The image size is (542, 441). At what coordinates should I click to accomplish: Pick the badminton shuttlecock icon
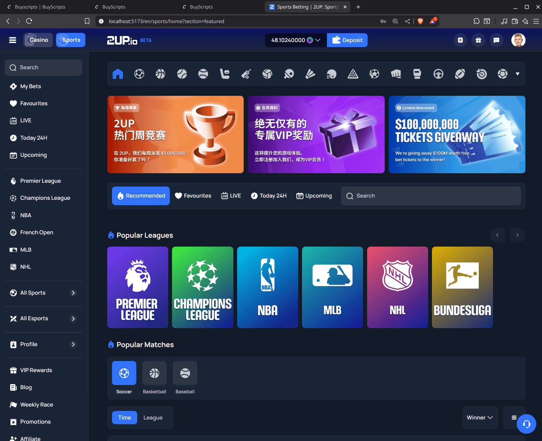[x=310, y=74]
